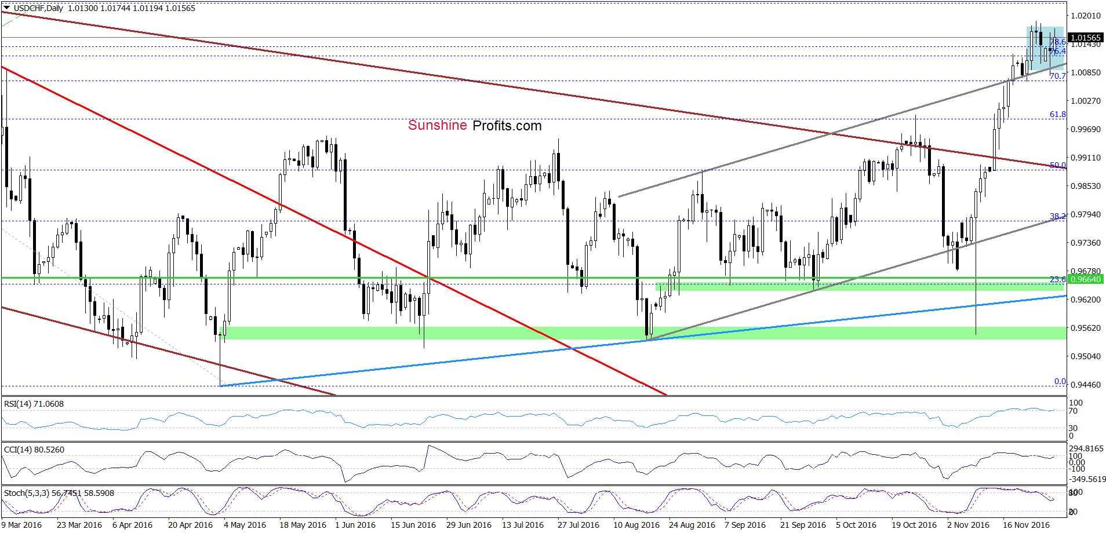Click the 38.2 Fibonacci level label

click(x=1057, y=216)
